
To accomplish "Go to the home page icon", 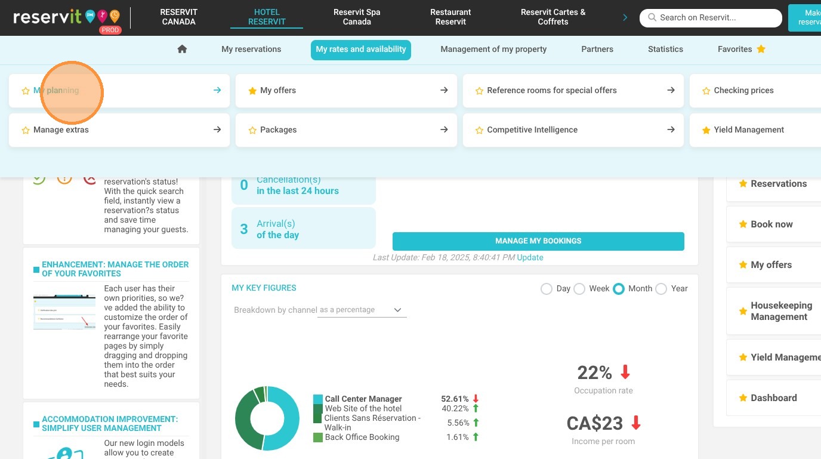I will 183,49.
